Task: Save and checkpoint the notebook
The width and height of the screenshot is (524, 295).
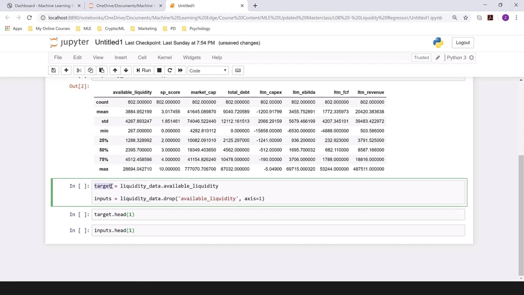Action: (54, 70)
